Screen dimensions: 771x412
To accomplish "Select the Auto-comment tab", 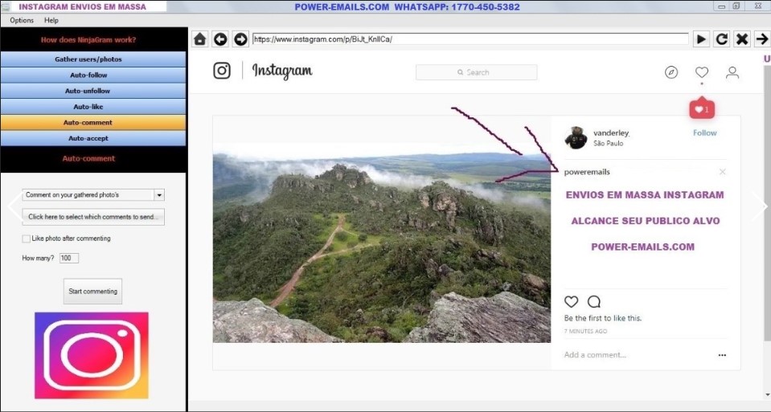I will (93, 122).
